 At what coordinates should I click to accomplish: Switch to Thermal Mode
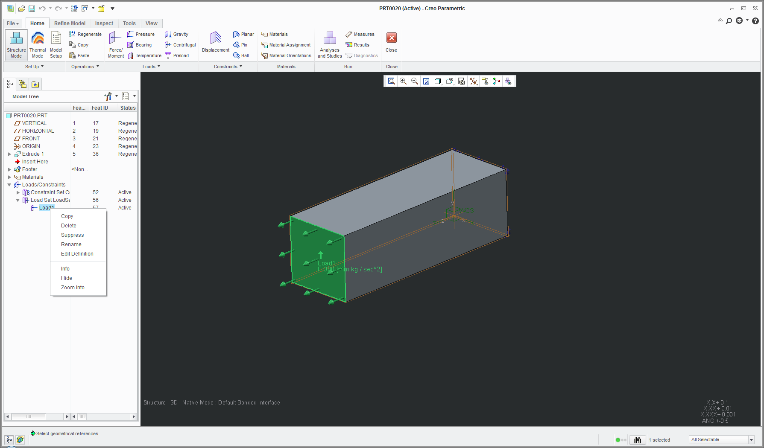click(x=38, y=44)
